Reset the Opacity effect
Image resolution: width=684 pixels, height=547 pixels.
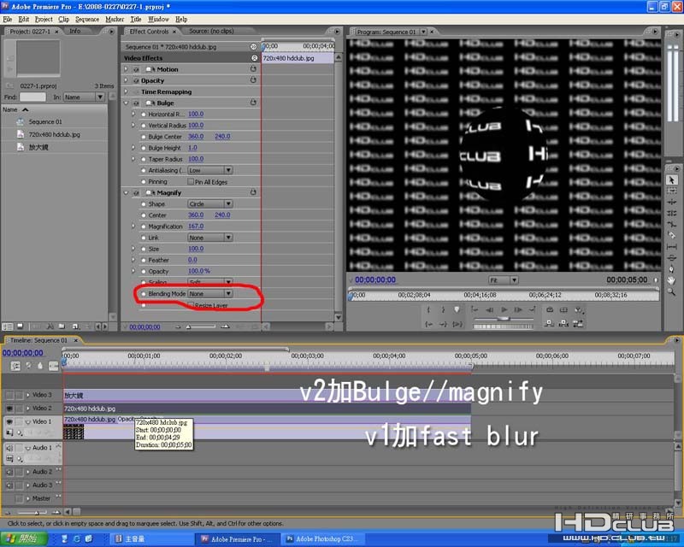pos(253,80)
